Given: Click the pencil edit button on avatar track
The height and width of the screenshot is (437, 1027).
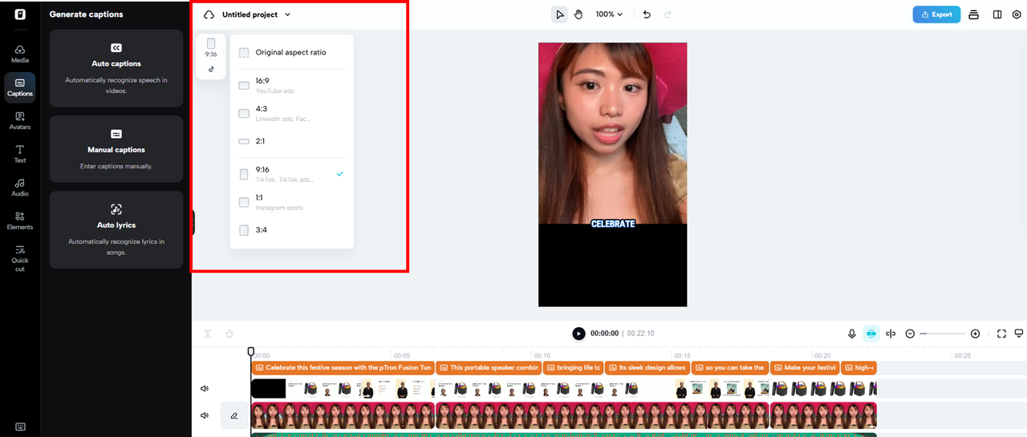Looking at the screenshot, I should [x=234, y=415].
